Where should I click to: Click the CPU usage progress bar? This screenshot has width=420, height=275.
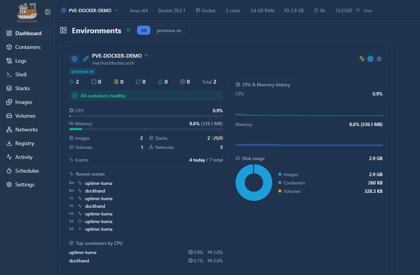(x=146, y=116)
